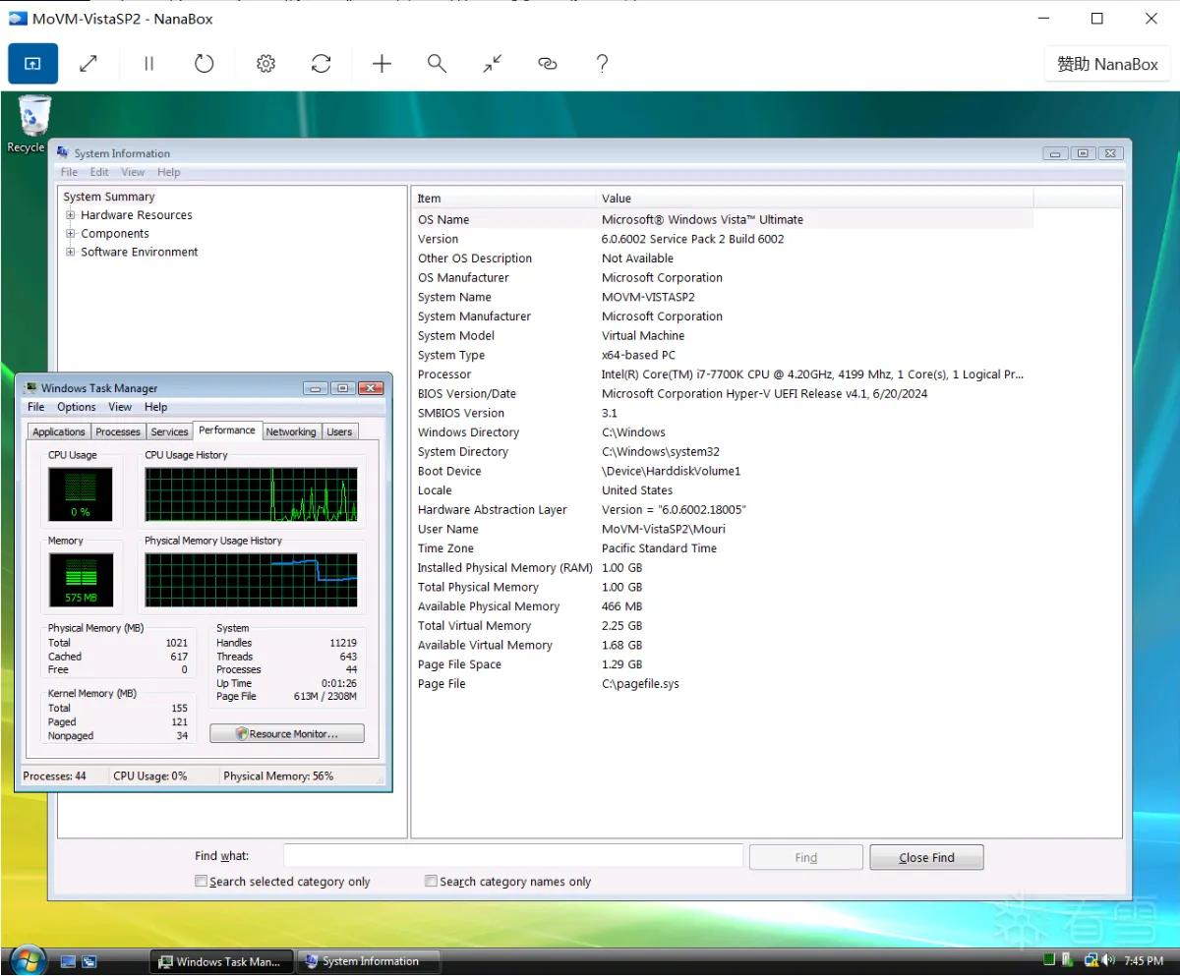This screenshot has height=976, width=1180.
Task: Click the pause virtual machine icon
Action: (148, 64)
